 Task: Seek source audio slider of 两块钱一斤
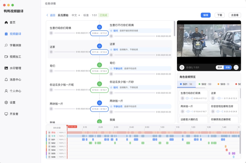coord(65,109)
